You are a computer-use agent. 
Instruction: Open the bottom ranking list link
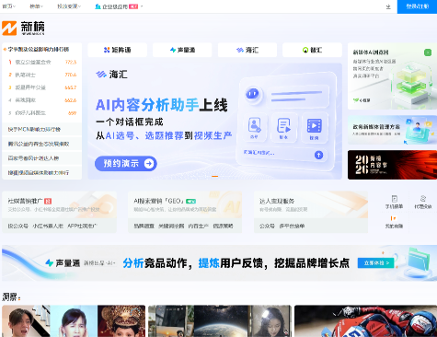coord(41,172)
